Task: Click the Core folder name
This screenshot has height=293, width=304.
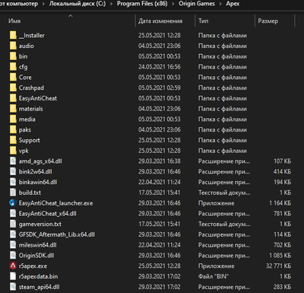Action: pos(25,78)
